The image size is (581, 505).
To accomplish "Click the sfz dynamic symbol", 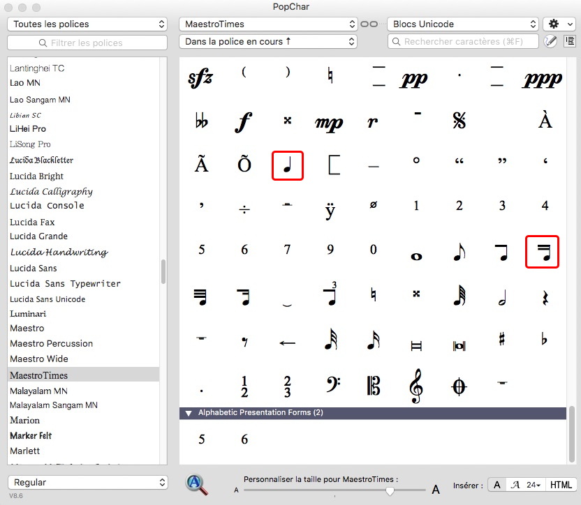I will click(x=201, y=78).
